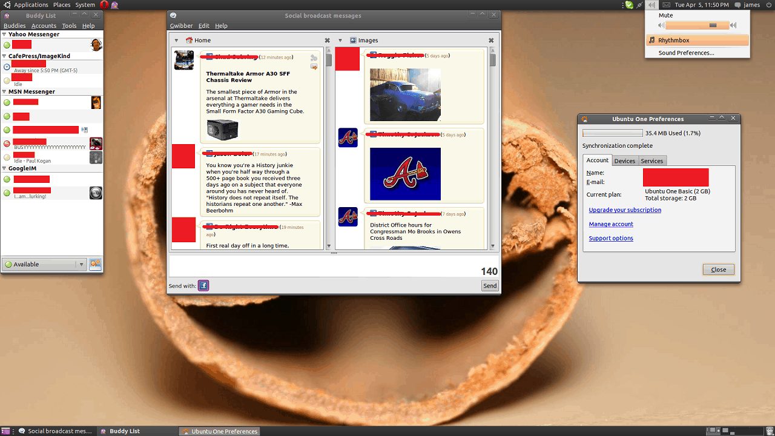775x436 pixels.
Task: Collapse the MSN Messenger buddy group
Action: coord(4,91)
